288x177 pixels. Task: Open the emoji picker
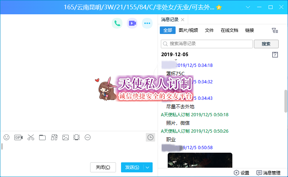(6, 137)
